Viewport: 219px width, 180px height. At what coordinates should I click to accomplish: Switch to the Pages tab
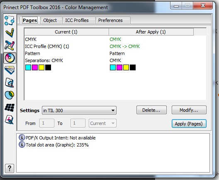tap(30, 20)
